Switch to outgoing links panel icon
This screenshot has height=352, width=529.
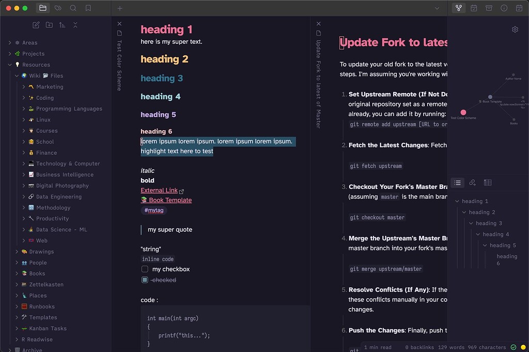(472, 183)
